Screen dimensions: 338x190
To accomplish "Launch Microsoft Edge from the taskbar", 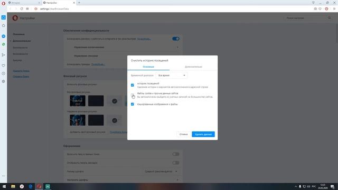I will (31, 186).
